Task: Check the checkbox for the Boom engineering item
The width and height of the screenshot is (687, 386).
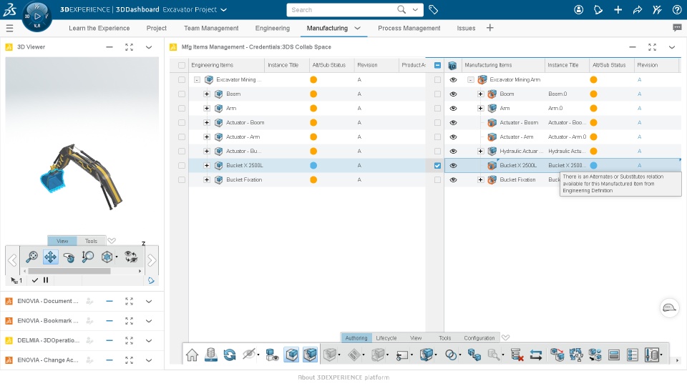Action: [181, 94]
